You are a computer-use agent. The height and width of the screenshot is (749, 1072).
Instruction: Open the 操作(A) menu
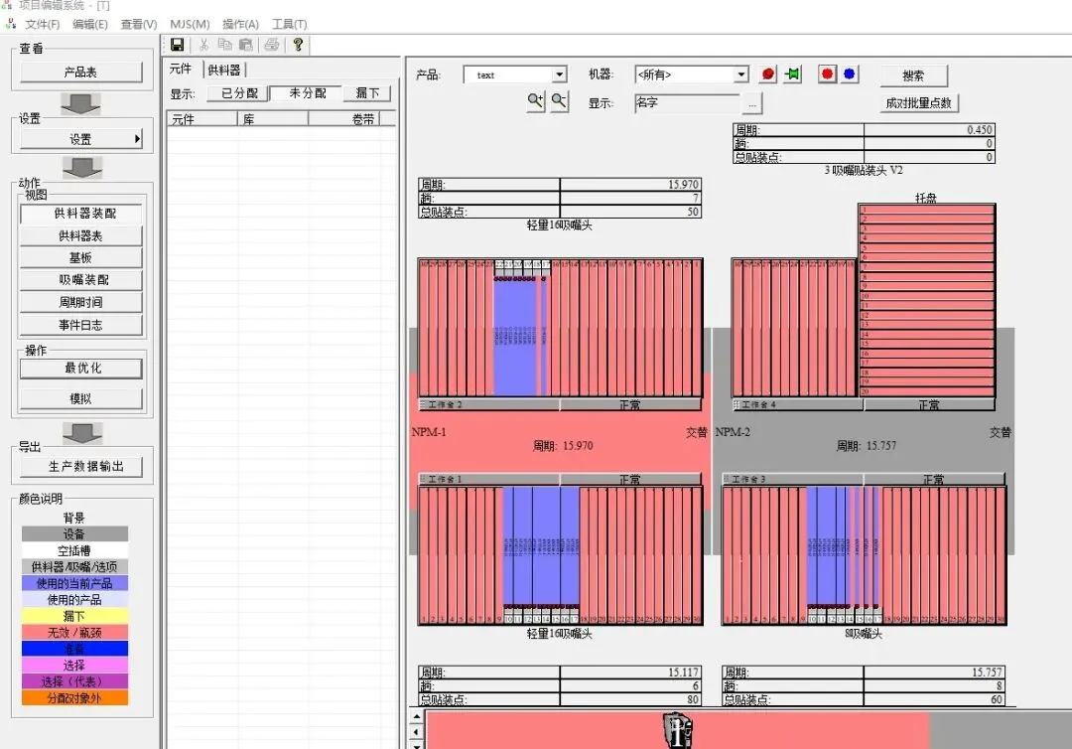coord(240,25)
